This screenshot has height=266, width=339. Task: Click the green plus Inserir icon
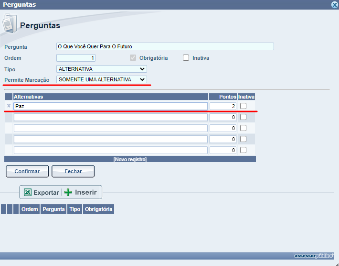click(x=68, y=192)
